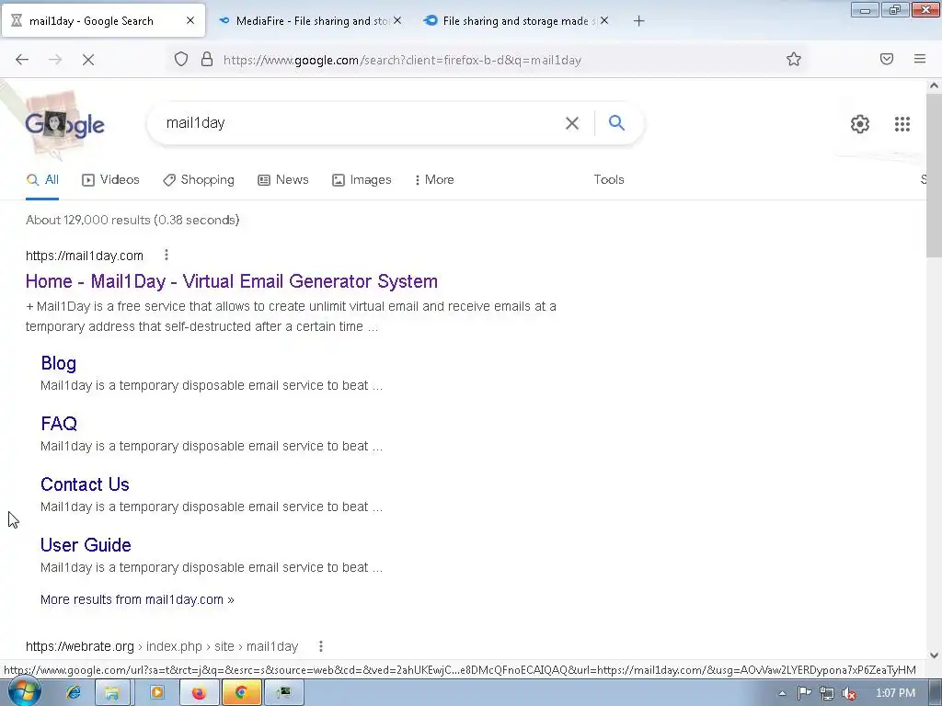The height and width of the screenshot is (706, 942).
Task: Close the MediaFire File sharing tab
Action: click(397, 20)
